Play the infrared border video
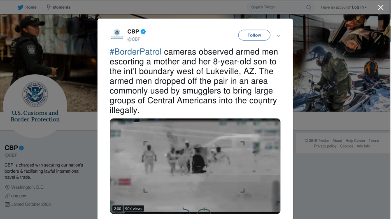Screen dimensions: 391x219 [195, 166]
